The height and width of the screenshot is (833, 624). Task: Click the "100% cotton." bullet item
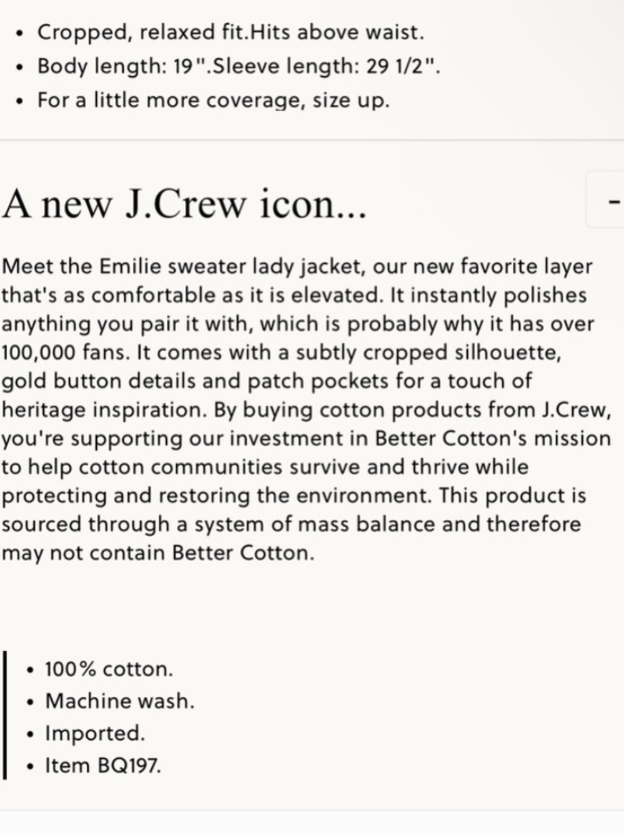click(109, 669)
